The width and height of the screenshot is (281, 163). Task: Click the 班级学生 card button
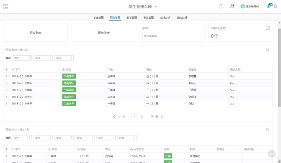[104, 33]
